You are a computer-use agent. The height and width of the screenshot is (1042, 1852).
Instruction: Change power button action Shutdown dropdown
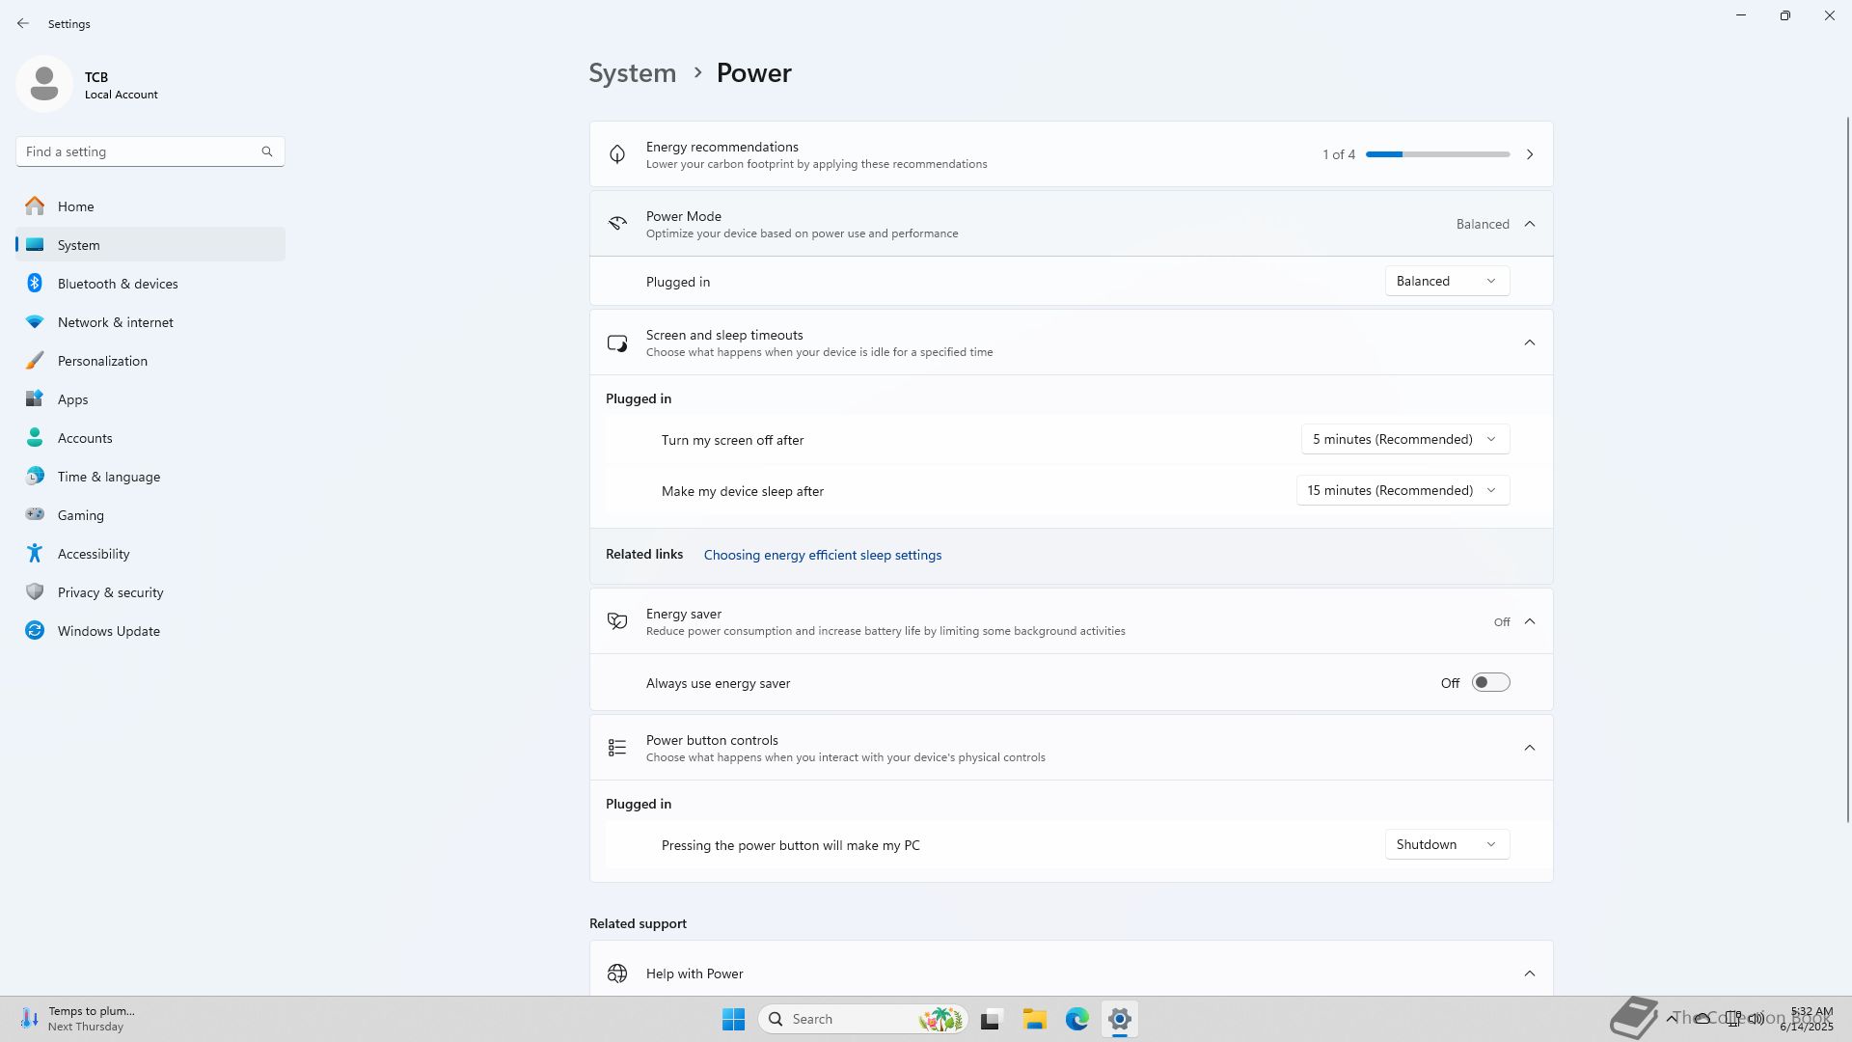1446,844
